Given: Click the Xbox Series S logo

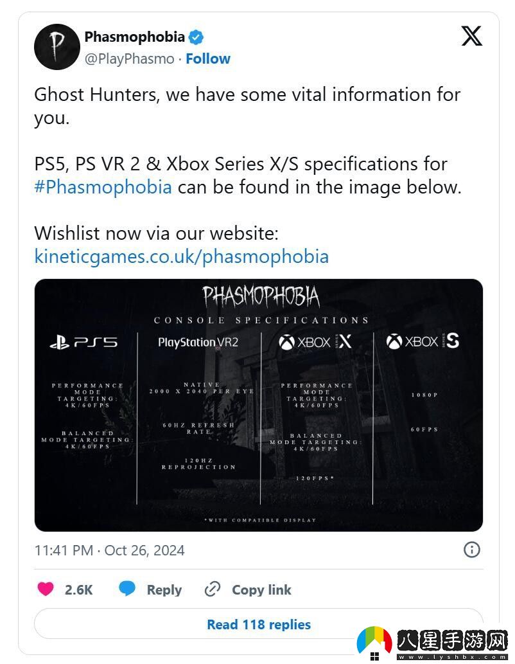Looking at the screenshot, I should tap(423, 341).
